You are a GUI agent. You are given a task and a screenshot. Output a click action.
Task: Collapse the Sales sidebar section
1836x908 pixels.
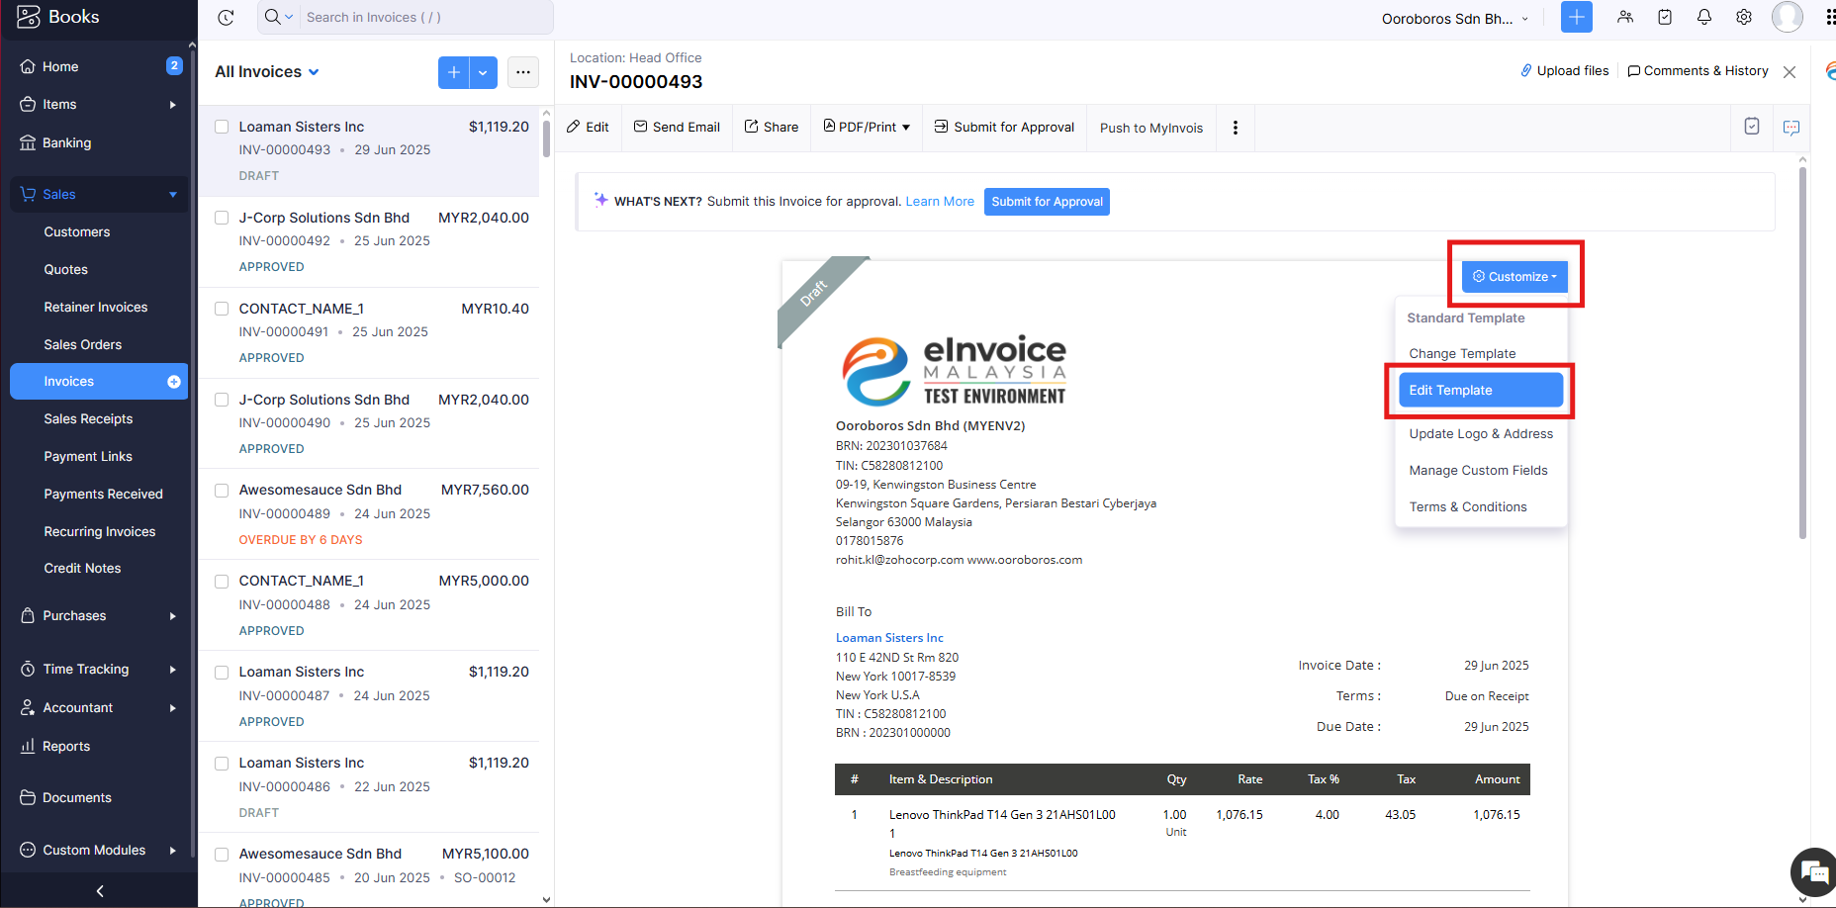tap(99, 194)
